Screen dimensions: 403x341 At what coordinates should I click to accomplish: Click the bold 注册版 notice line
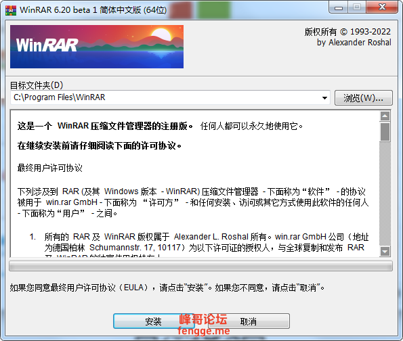(105, 126)
